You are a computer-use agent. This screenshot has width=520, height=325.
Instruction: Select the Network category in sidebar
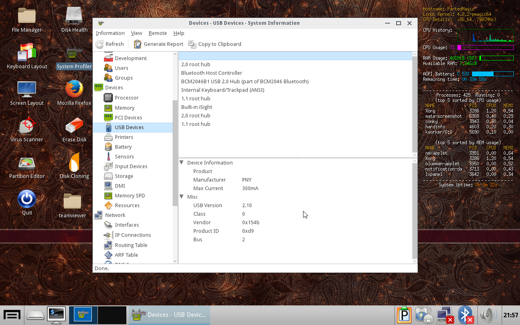click(x=115, y=215)
